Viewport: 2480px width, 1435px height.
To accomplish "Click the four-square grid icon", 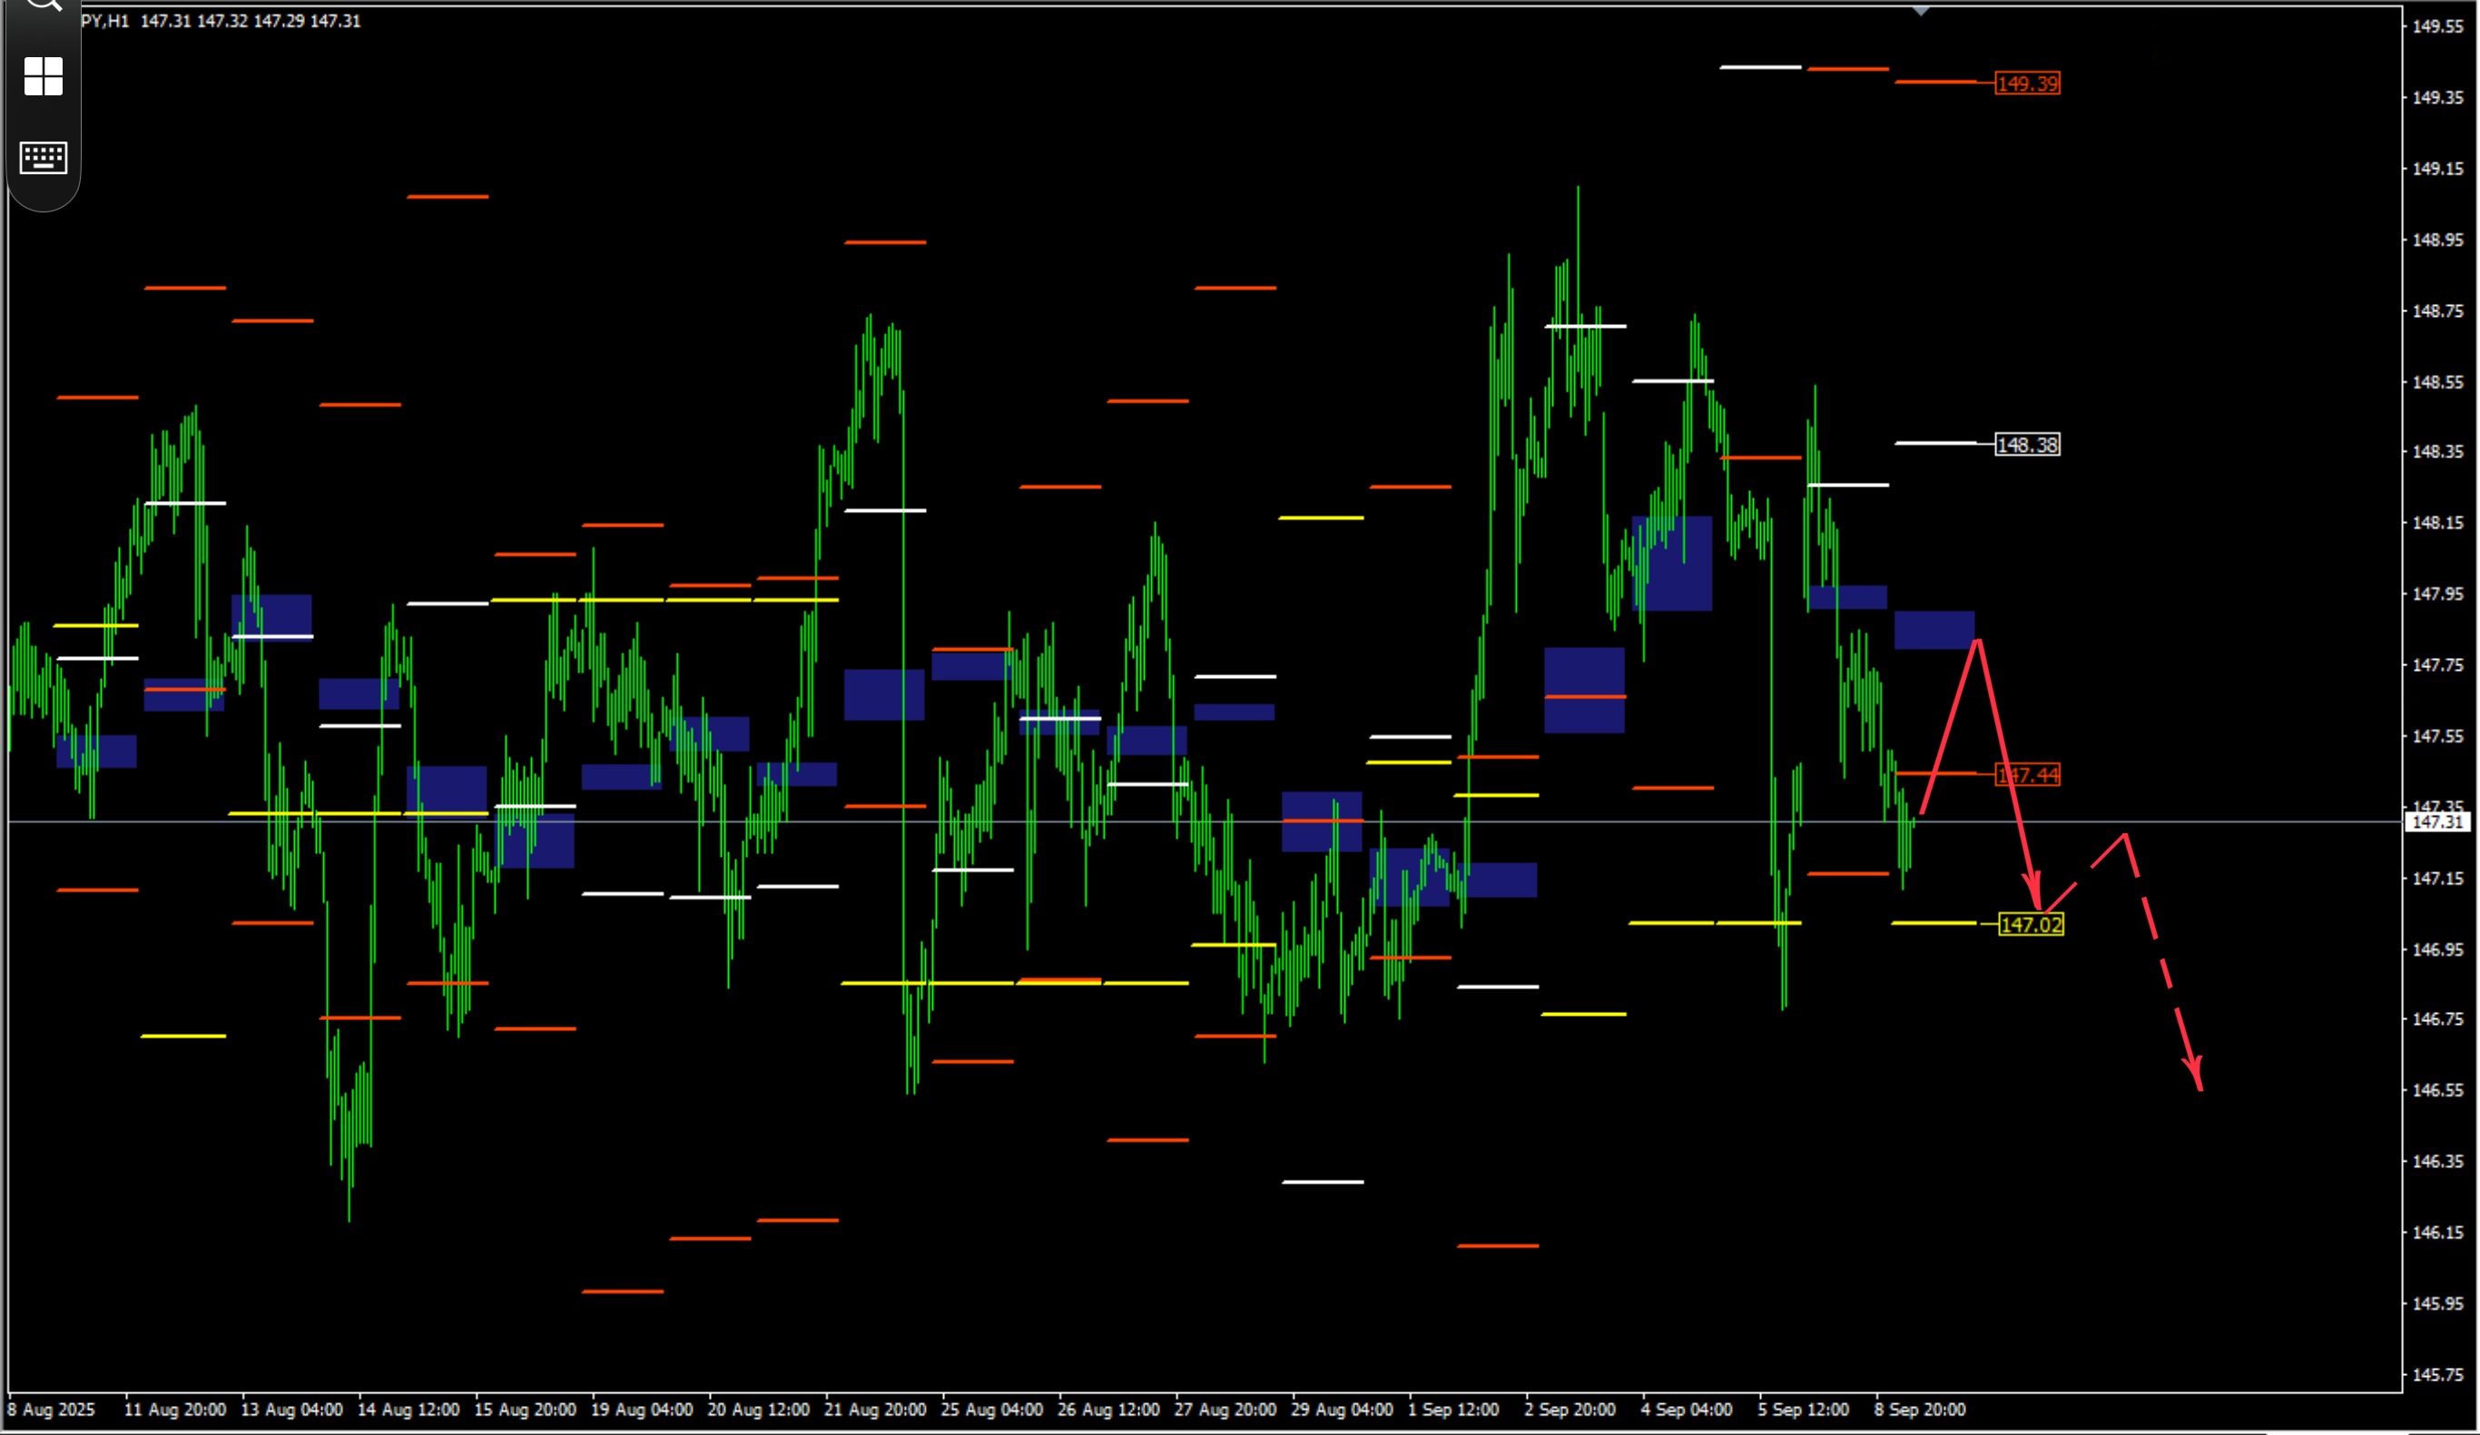I will (44, 75).
